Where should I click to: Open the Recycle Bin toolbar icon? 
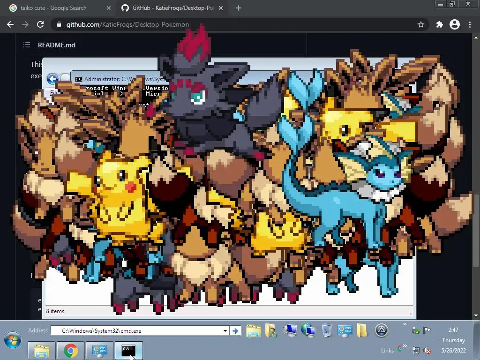[327, 330]
